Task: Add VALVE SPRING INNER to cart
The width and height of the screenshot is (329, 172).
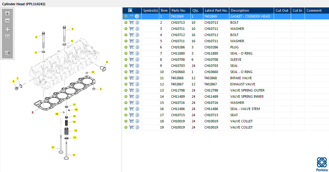Action: pos(131,96)
